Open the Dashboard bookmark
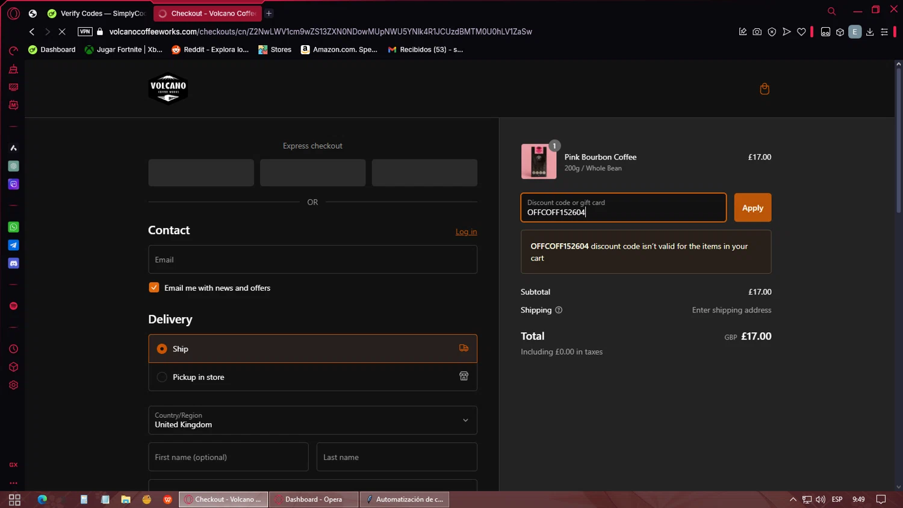The width and height of the screenshot is (903, 508). [x=52, y=49]
